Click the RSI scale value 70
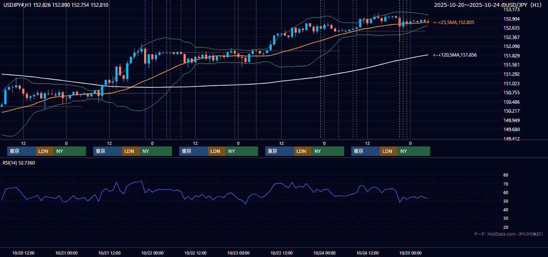 (506, 184)
